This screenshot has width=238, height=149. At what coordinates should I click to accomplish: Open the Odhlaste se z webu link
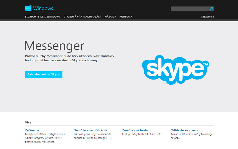185,130
